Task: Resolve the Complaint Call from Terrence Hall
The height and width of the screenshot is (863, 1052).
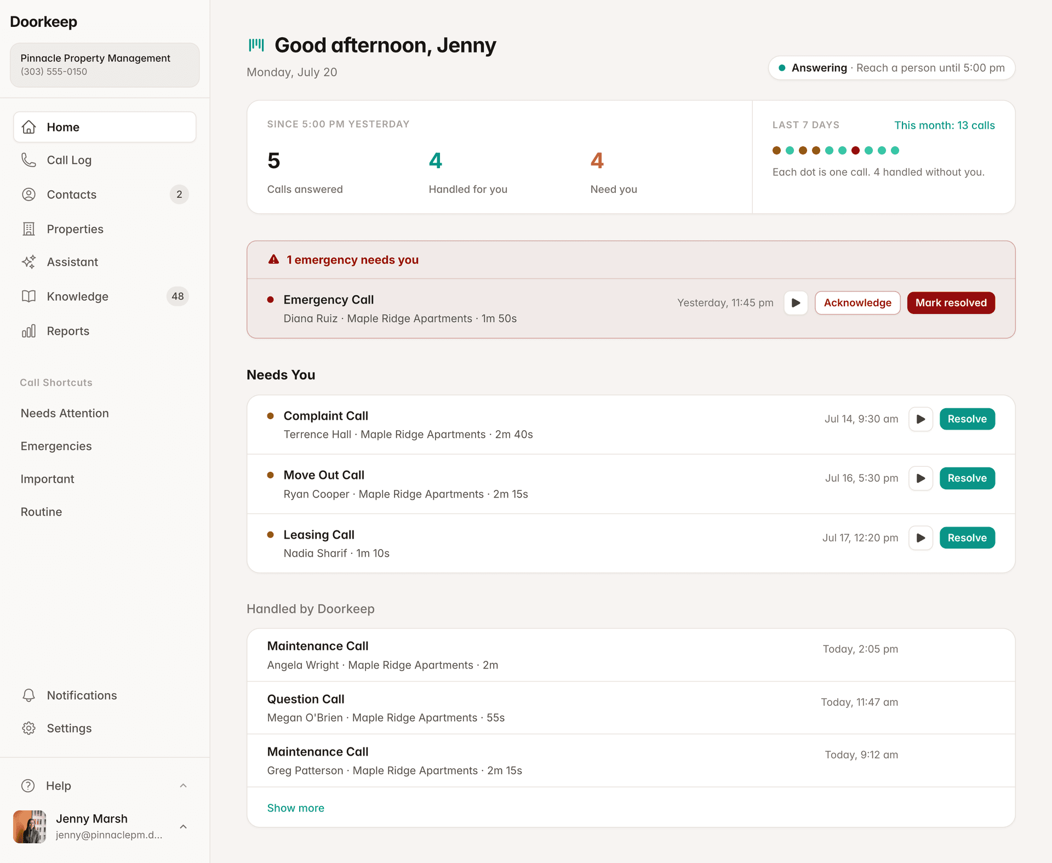Action: (x=967, y=419)
